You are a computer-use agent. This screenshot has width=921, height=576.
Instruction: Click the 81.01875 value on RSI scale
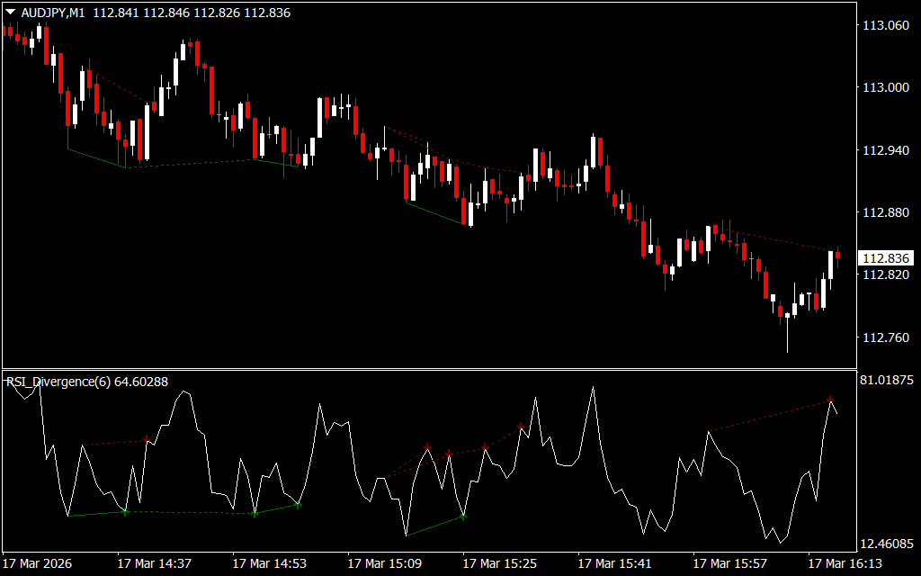coord(888,381)
